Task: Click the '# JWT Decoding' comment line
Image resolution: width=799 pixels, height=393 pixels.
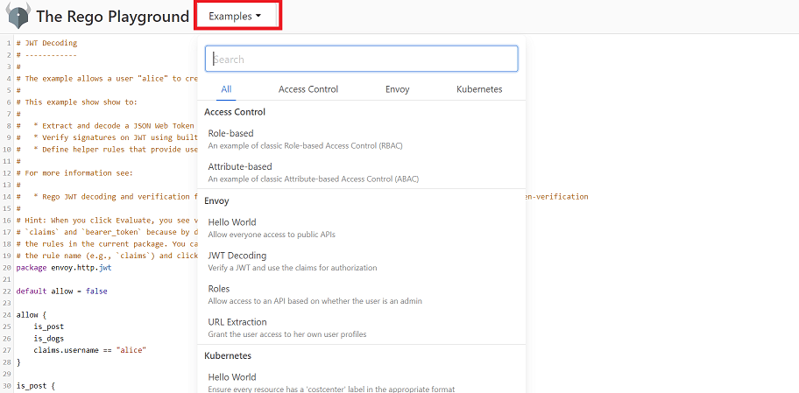Action: (x=46, y=43)
